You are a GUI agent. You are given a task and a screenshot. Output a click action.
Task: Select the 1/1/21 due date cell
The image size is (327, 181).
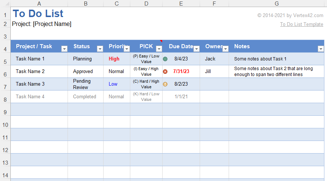click(x=181, y=97)
